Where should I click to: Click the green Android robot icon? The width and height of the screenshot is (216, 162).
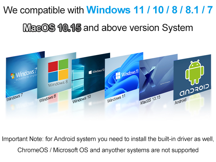pos(195,72)
